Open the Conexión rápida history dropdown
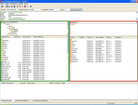This screenshot has width=138, height=105. [82, 10]
